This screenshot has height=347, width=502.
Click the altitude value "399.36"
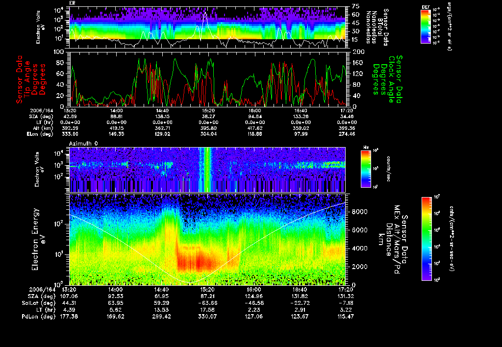point(347,128)
